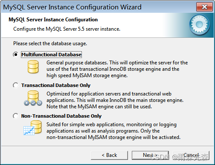Click the General purpose databases description paragraph
Screen dimensions: 215x165
pos(117,69)
